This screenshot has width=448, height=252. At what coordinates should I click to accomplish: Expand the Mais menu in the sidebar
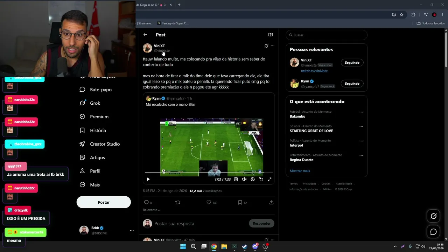(90, 185)
